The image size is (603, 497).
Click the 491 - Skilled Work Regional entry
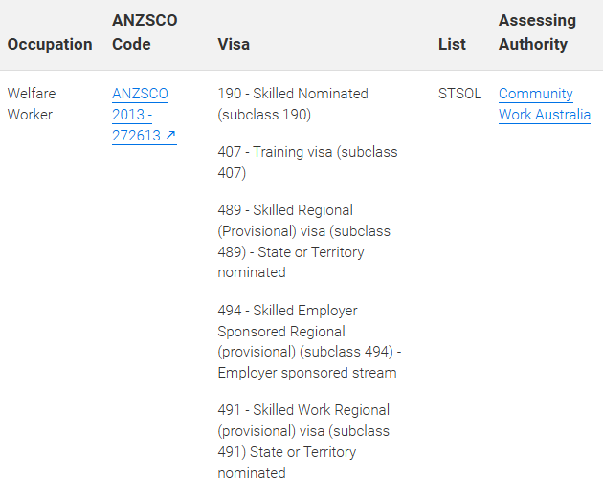click(303, 410)
